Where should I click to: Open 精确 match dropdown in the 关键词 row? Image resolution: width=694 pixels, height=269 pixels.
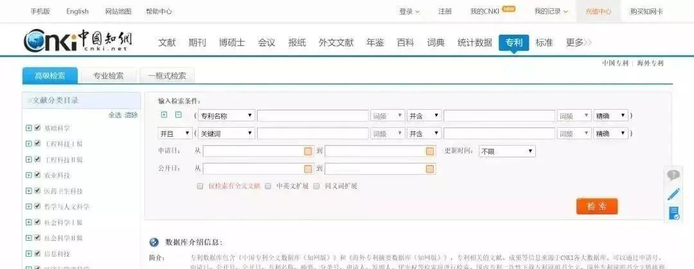click(x=611, y=133)
